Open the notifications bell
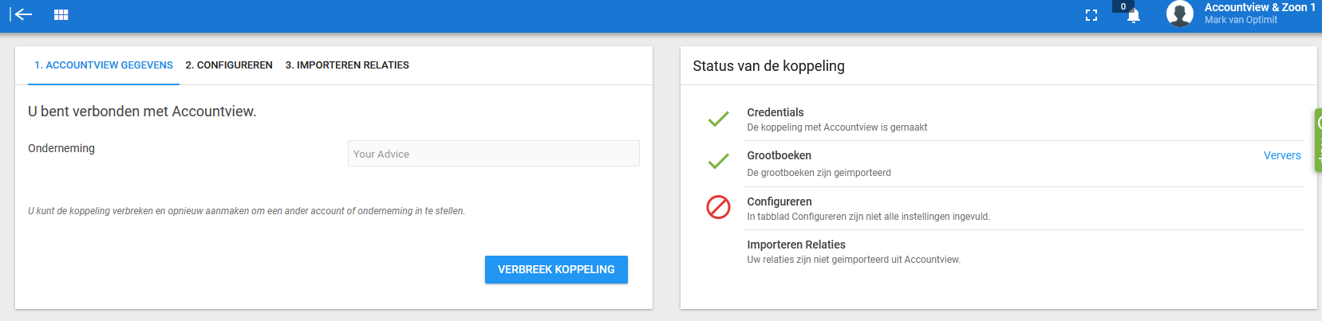Screen dimensions: 1322x321 pyautogui.click(x=1133, y=16)
